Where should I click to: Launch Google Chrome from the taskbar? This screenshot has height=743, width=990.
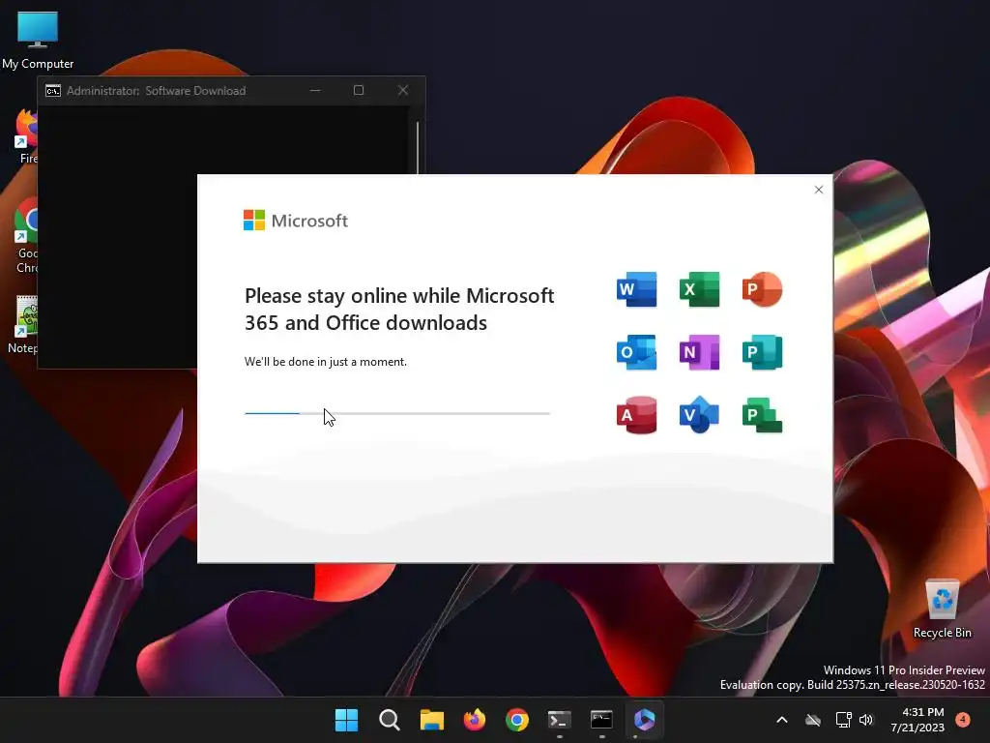pos(517,720)
